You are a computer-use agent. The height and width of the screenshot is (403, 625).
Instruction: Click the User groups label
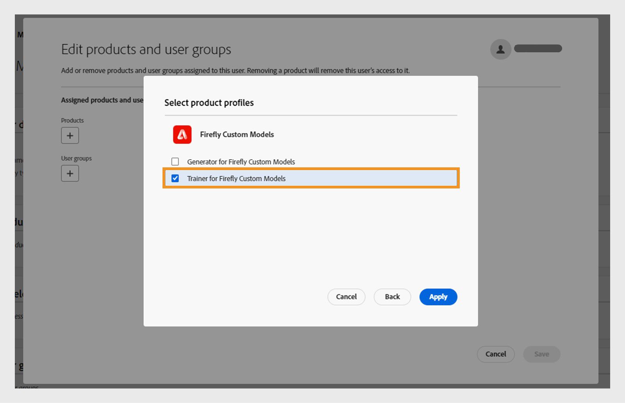(x=76, y=158)
